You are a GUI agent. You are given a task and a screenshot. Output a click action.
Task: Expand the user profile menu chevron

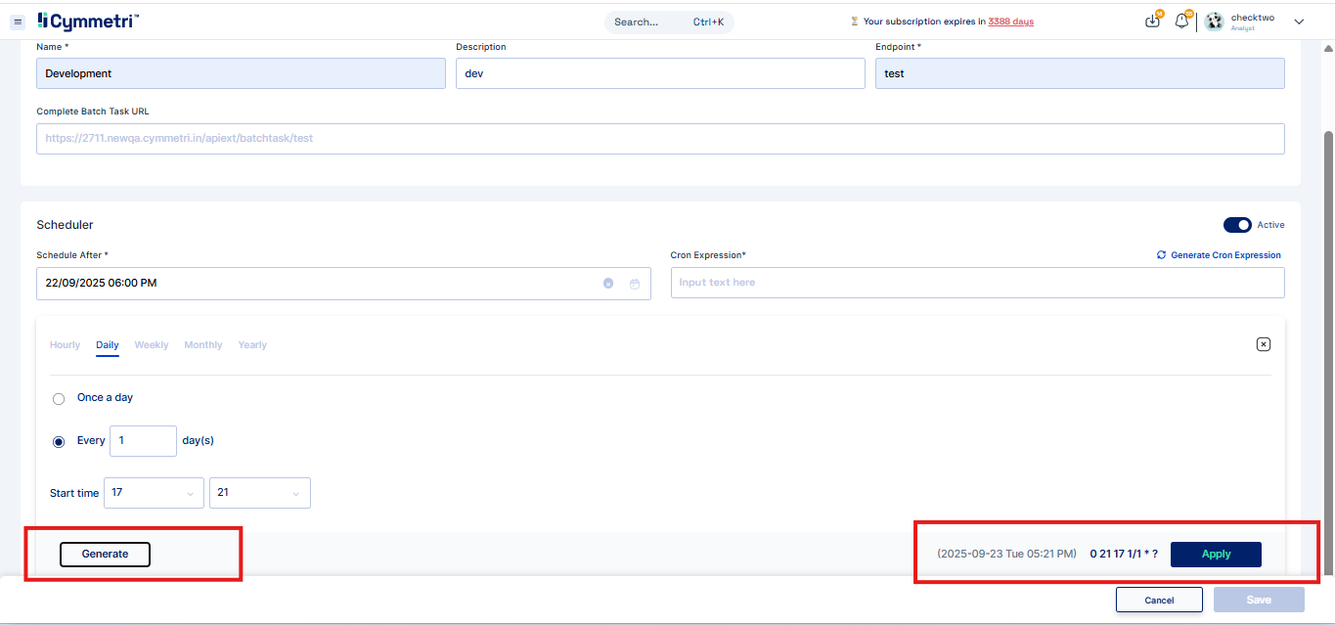click(x=1299, y=22)
